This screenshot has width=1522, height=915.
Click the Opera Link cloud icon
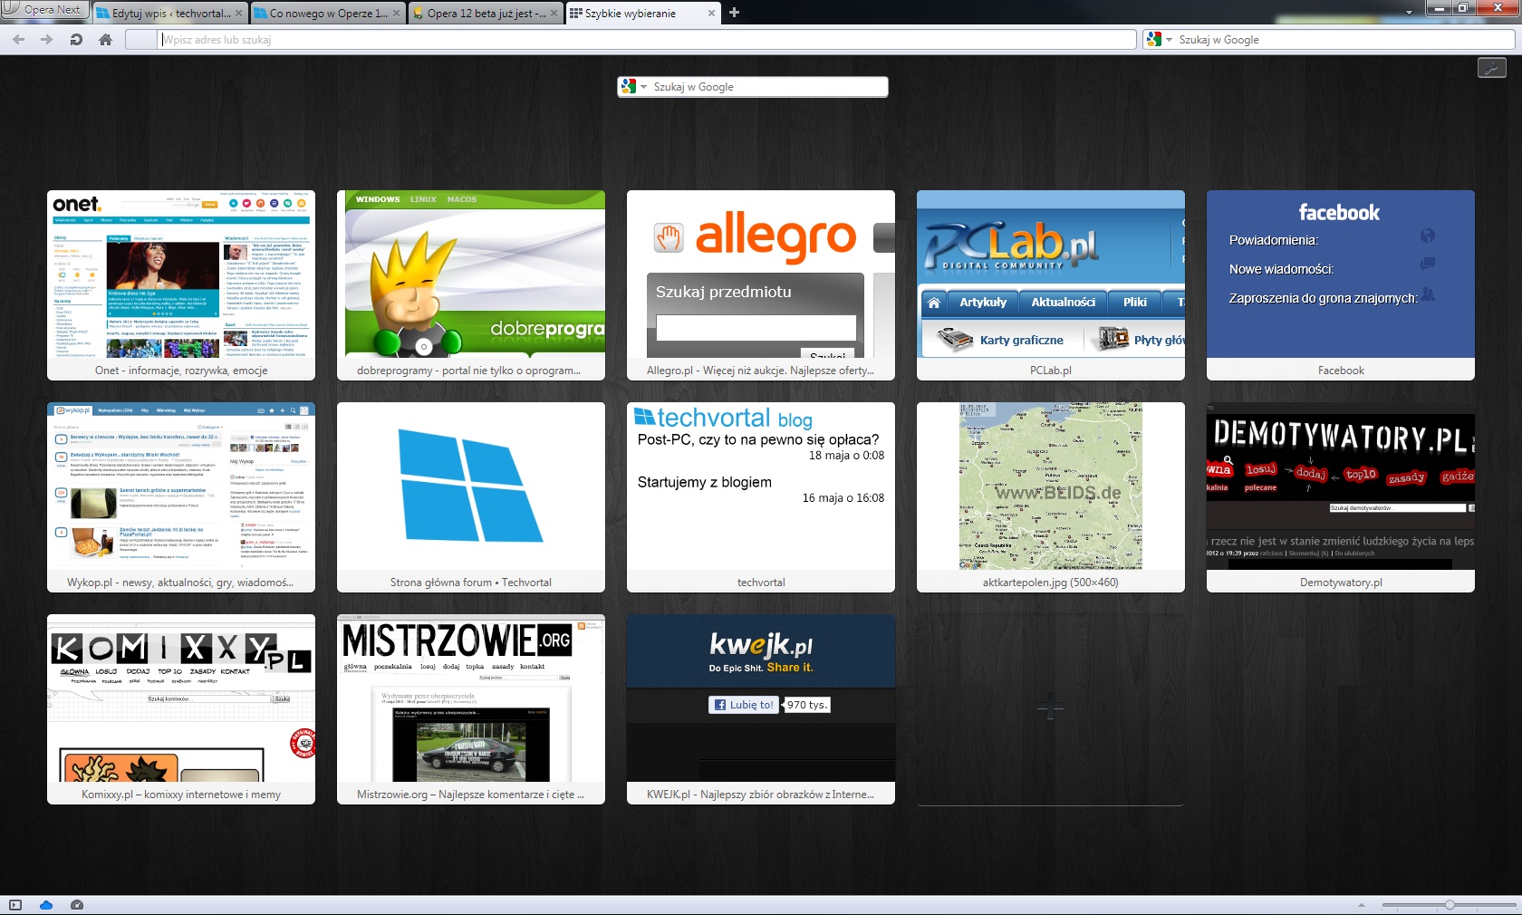click(x=46, y=905)
